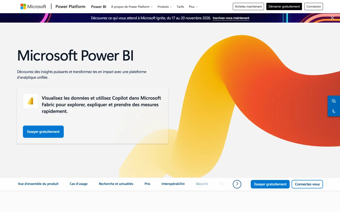Expand the Produits dropdown

[x=164, y=7]
